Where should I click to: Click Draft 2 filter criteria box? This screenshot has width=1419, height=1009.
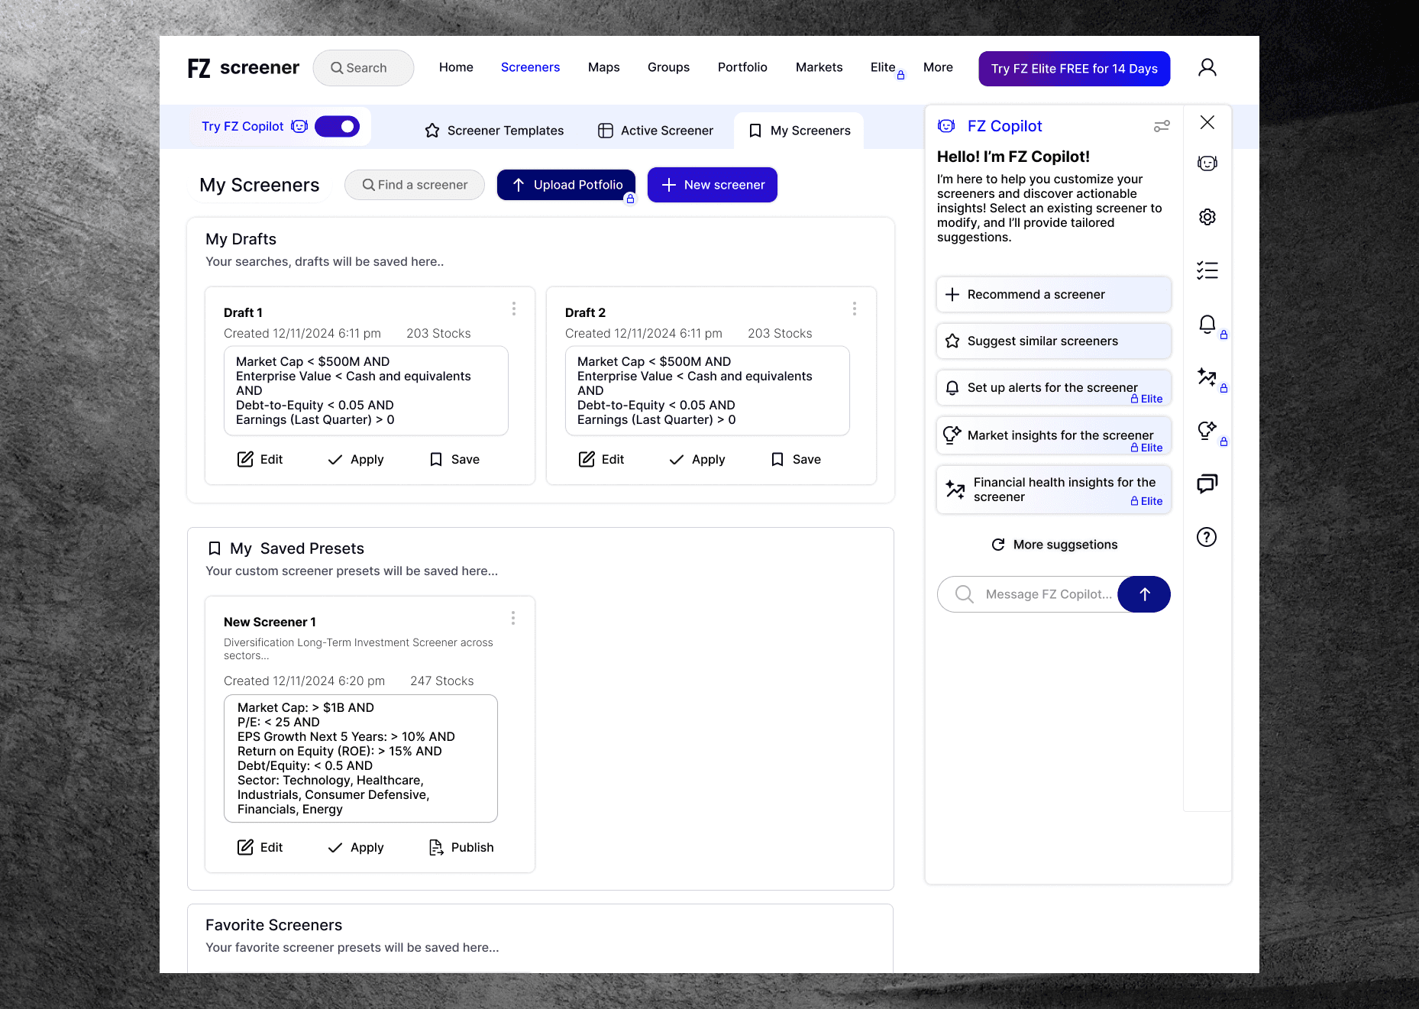click(707, 391)
